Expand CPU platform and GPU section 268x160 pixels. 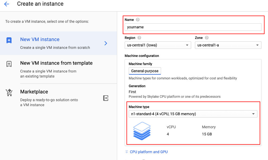pos(127,152)
